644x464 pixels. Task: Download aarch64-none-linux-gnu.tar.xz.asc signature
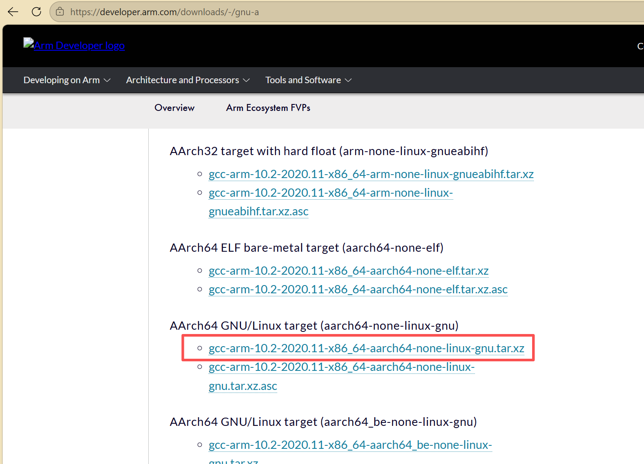(x=342, y=376)
